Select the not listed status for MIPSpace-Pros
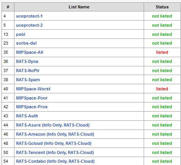The height and width of the screenshot is (165, 181). click(162, 107)
